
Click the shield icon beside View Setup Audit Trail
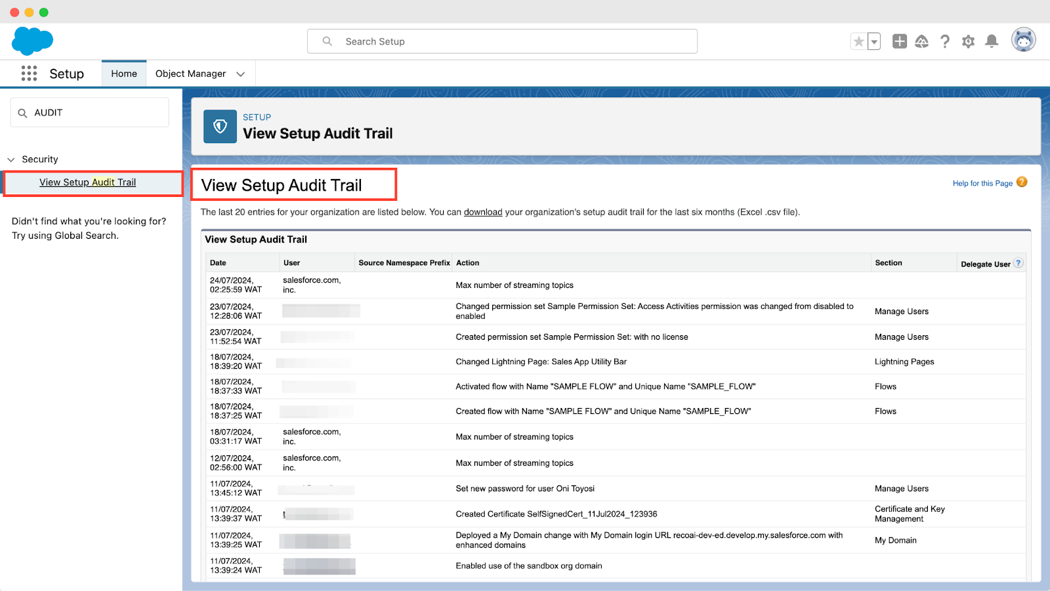pyautogui.click(x=220, y=126)
